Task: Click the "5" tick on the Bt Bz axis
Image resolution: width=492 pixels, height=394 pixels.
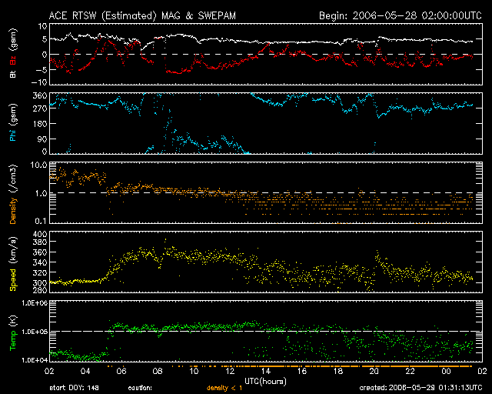Action: [45, 39]
